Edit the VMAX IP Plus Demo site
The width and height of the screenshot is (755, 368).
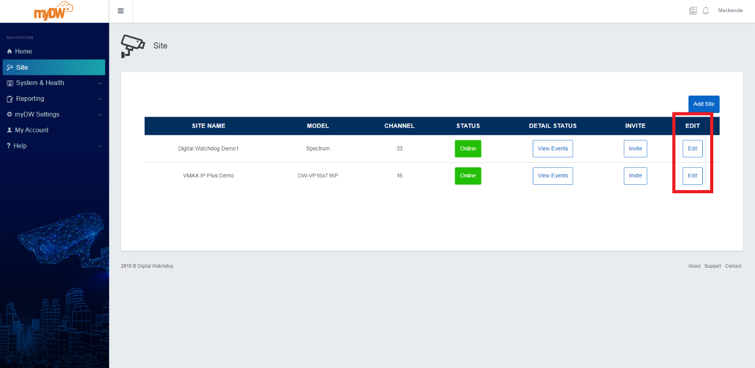point(693,175)
